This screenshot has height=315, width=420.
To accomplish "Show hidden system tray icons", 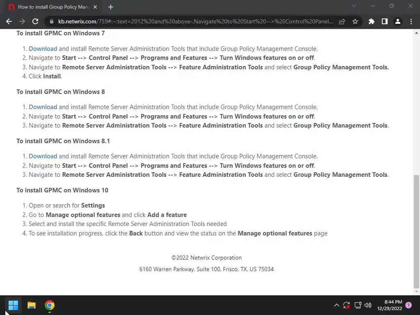I will 337,305.
